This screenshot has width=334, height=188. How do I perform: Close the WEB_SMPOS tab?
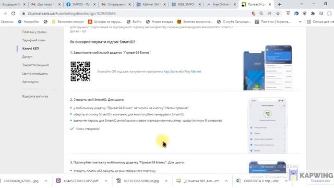click(x=200, y=4)
